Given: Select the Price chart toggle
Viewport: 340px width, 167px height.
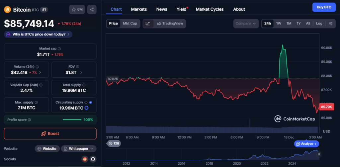Looking at the screenshot, I should pyautogui.click(x=114, y=24).
